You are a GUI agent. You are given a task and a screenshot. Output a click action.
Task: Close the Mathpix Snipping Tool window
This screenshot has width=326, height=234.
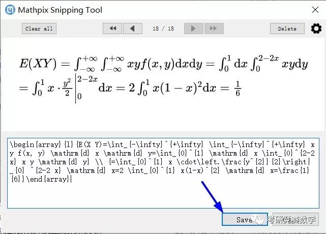[314, 10]
